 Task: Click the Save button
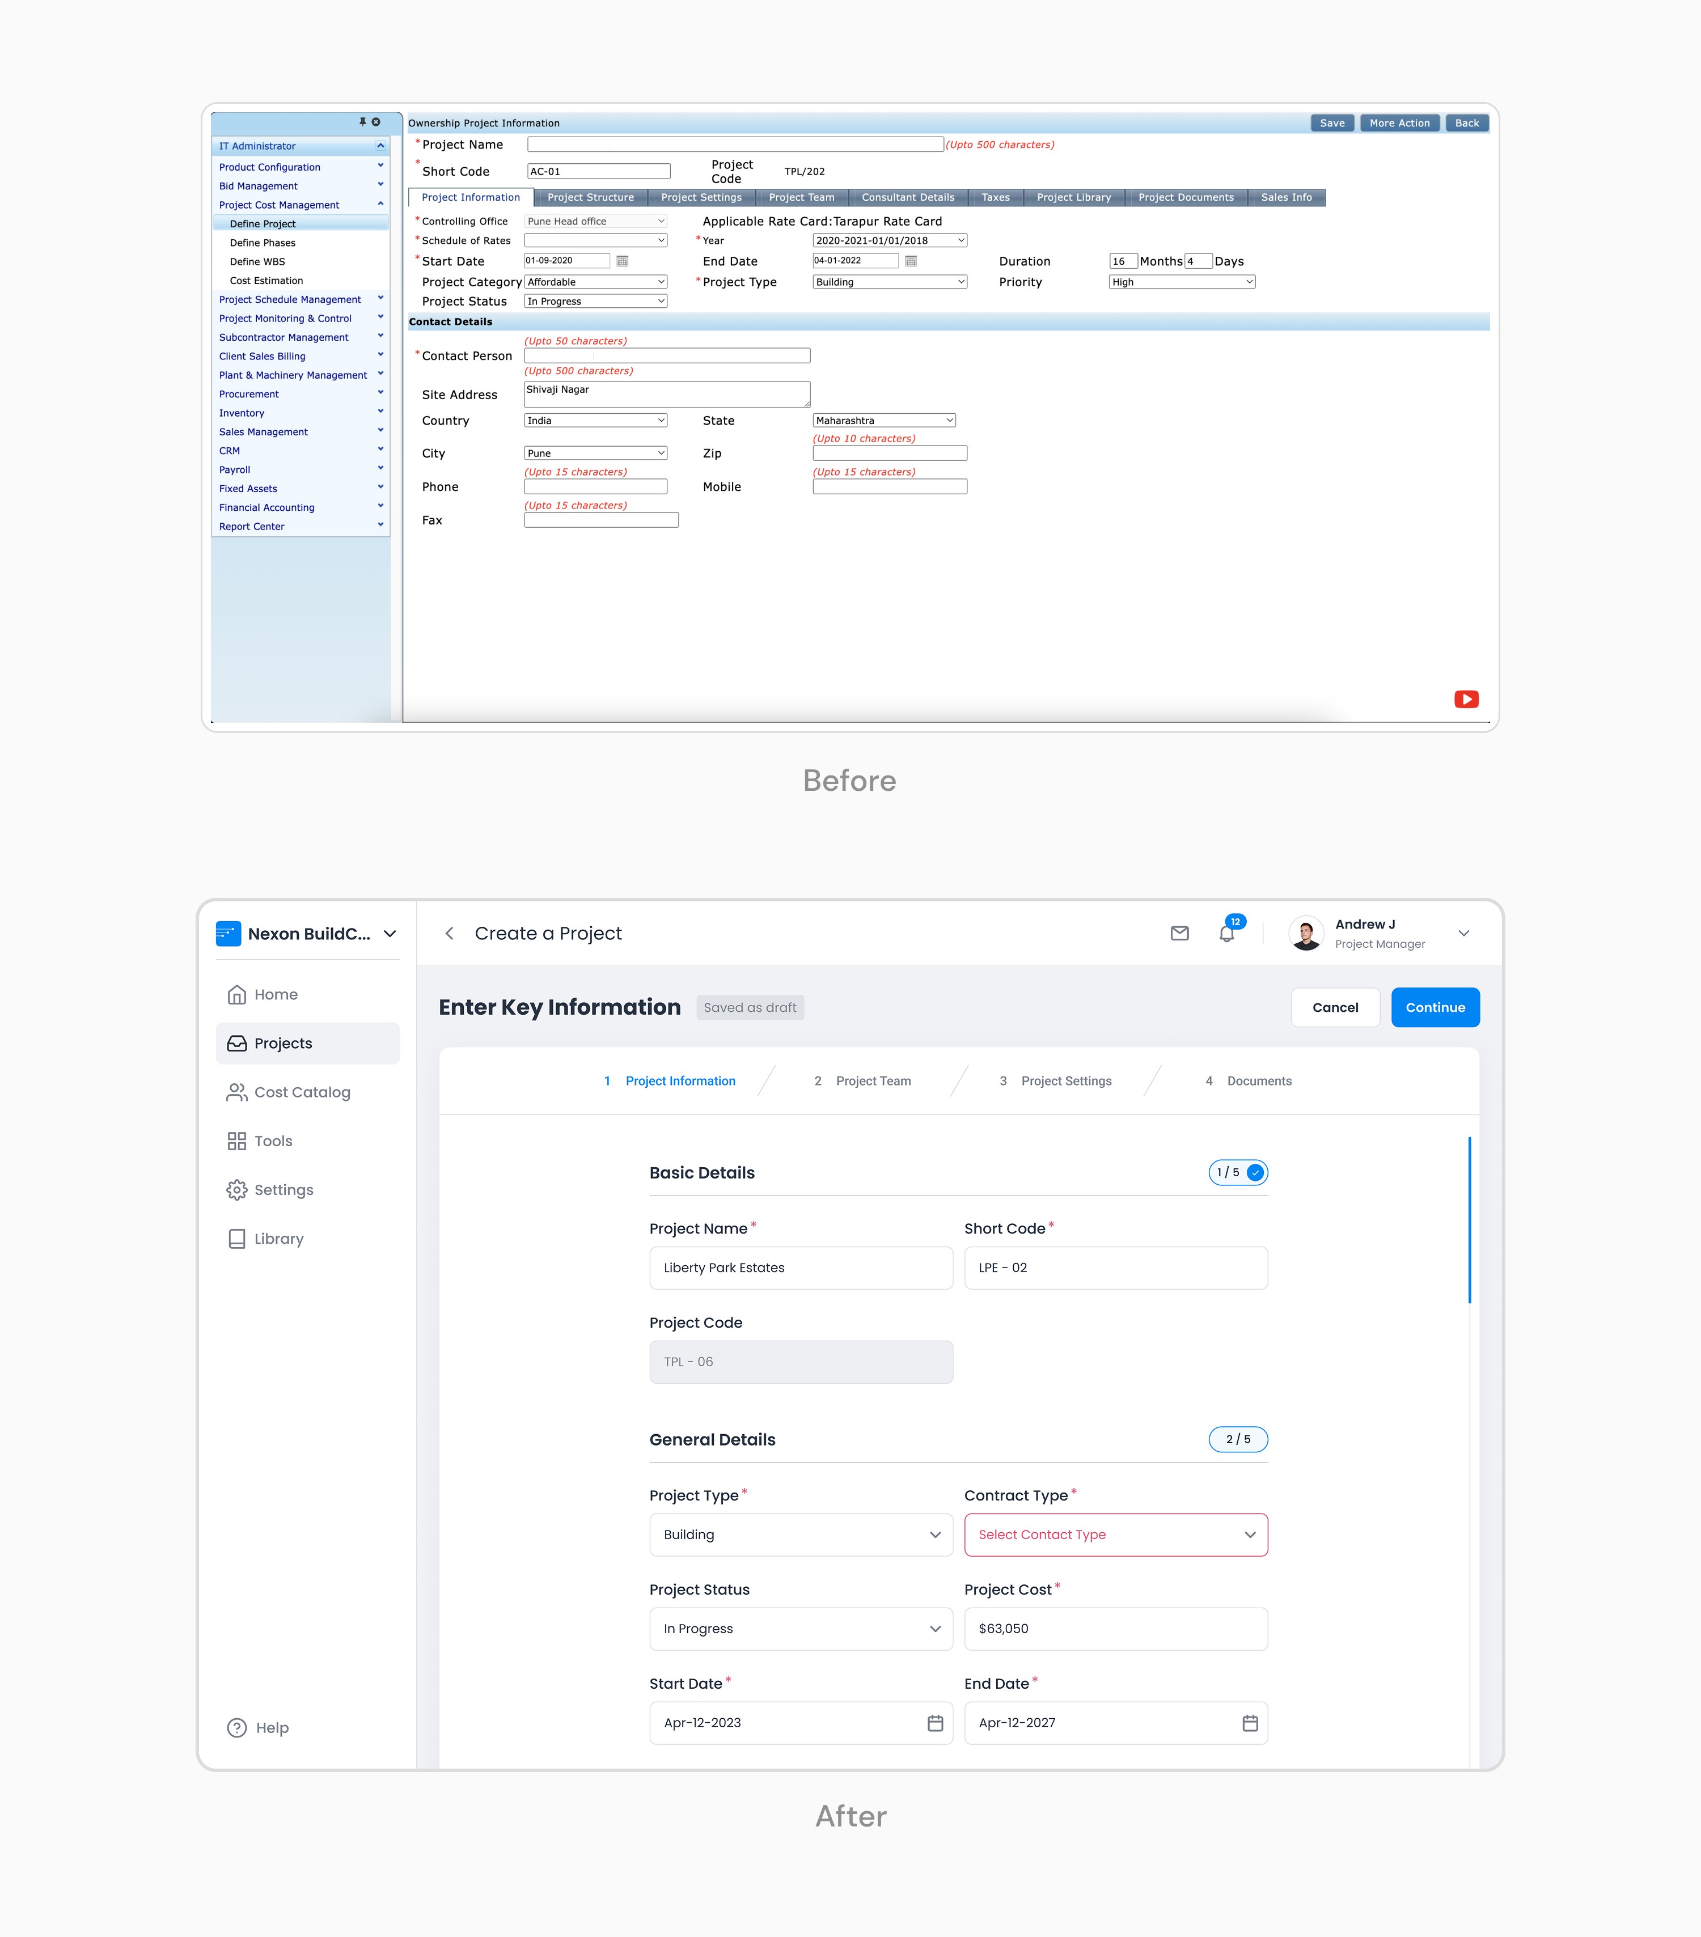point(1332,123)
